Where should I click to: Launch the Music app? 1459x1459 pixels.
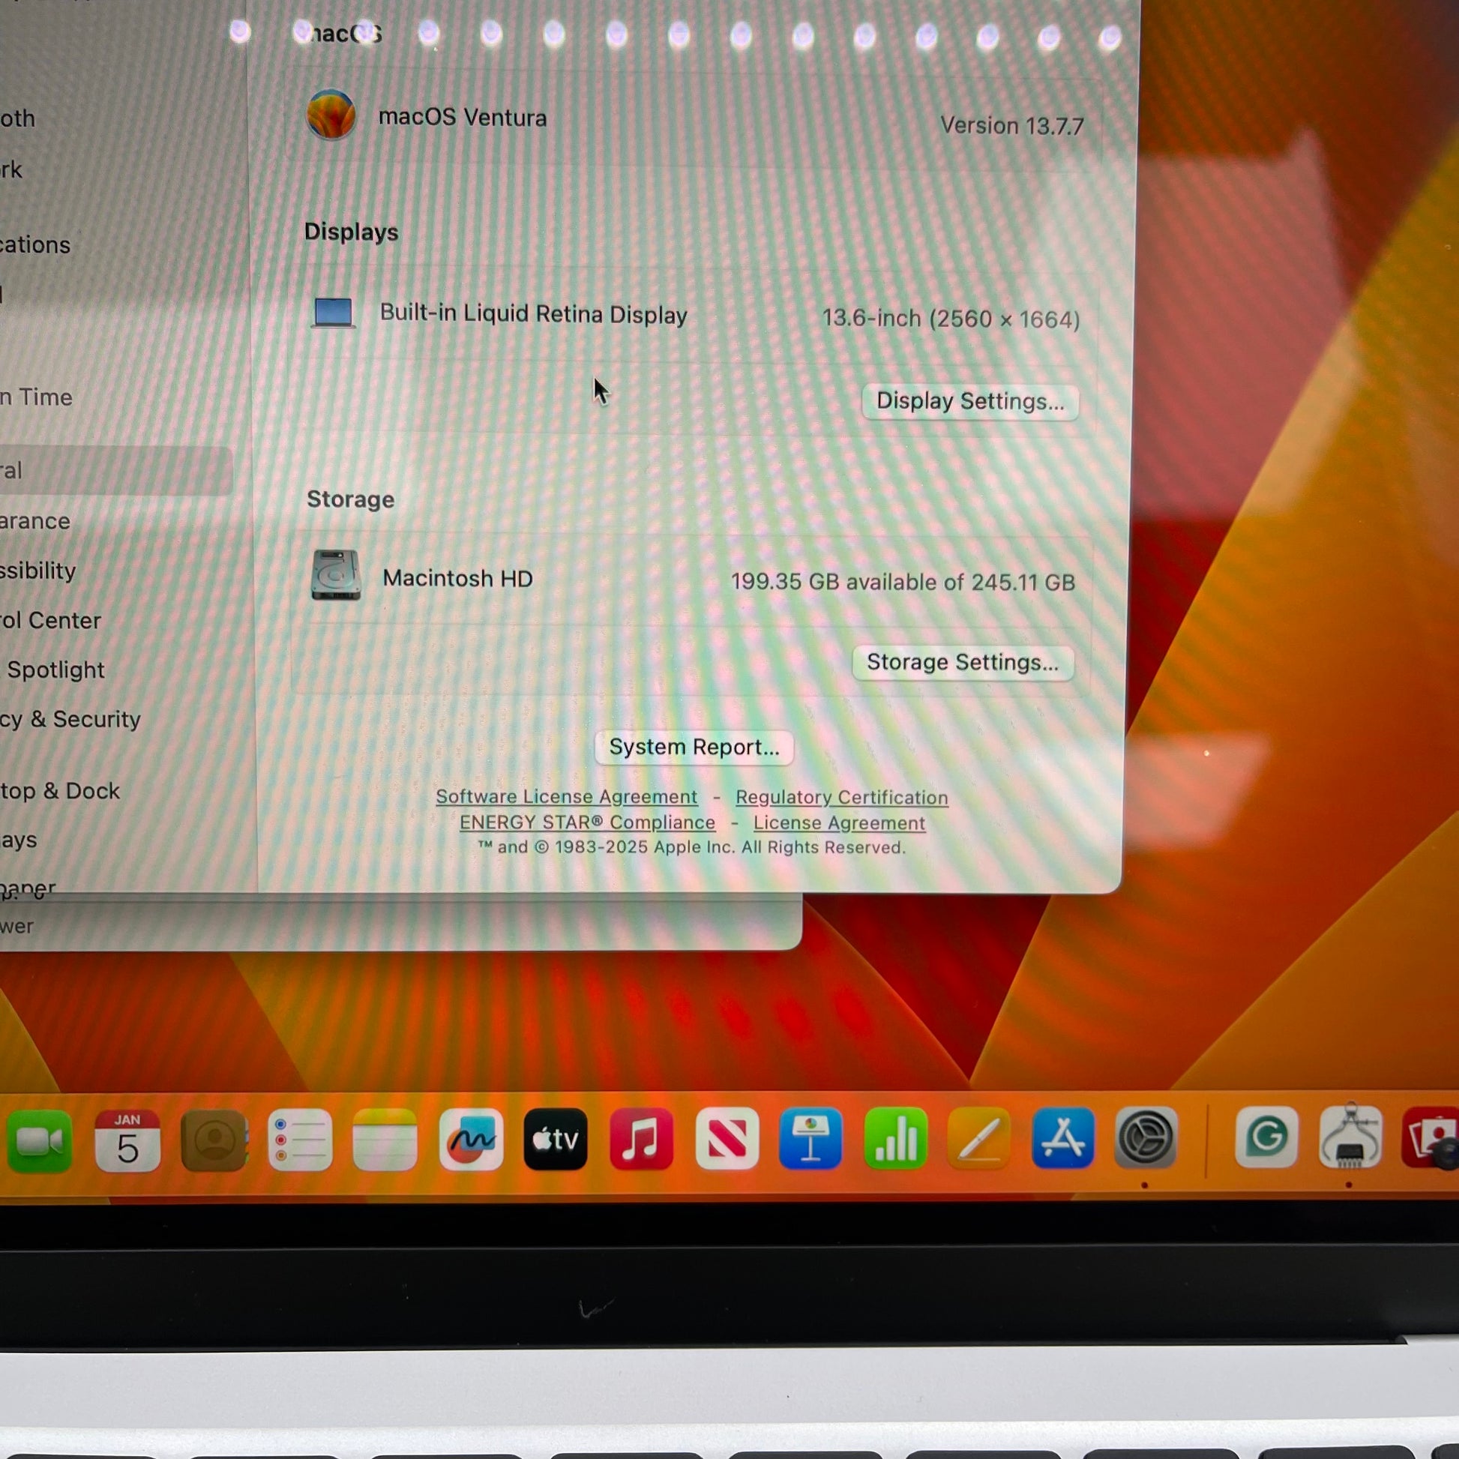(641, 1140)
